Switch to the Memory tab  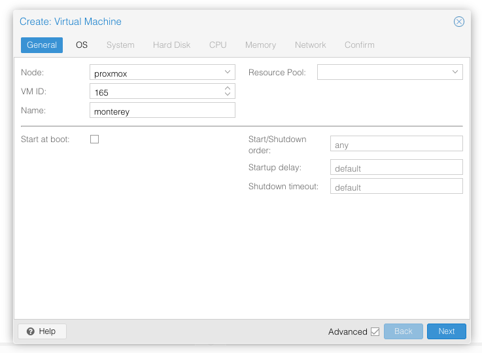pos(261,45)
